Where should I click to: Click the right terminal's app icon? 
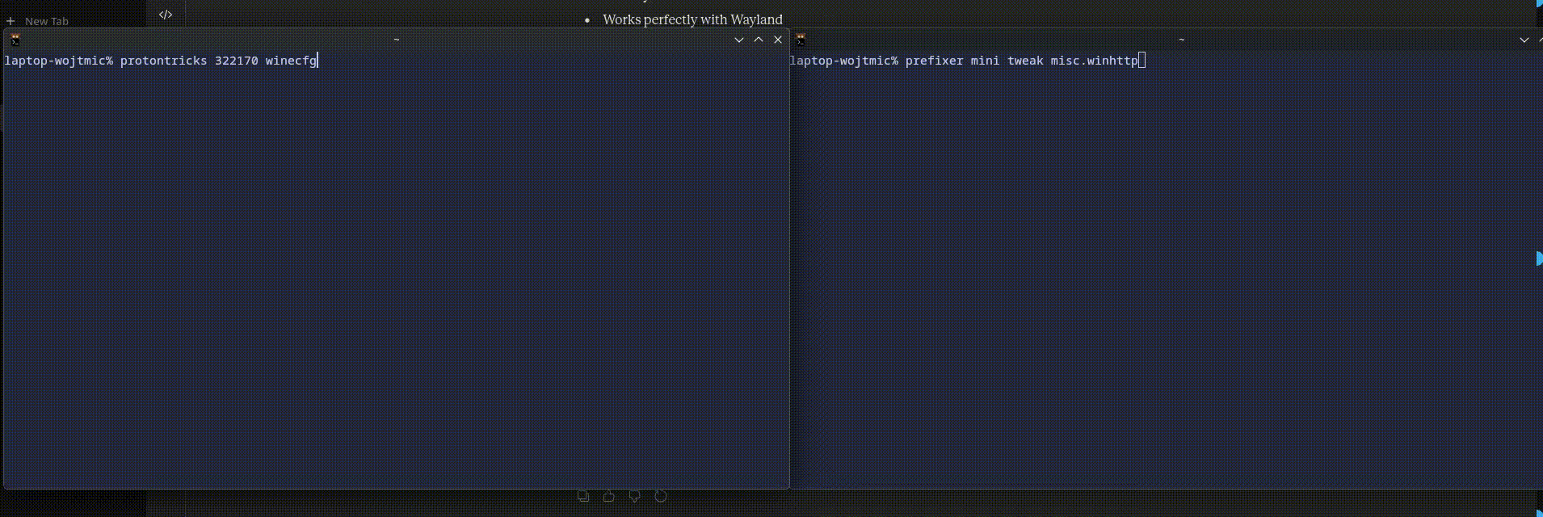pos(801,40)
